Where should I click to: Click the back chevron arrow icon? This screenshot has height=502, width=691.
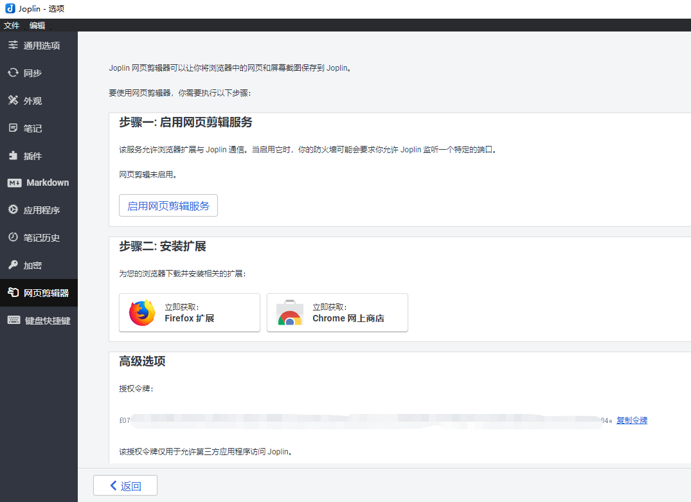coord(113,486)
